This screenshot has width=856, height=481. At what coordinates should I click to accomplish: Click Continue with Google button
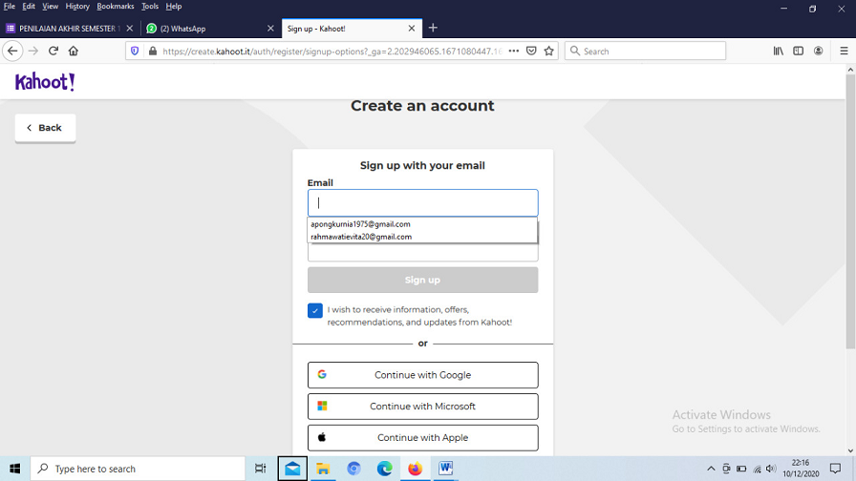click(422, 375)
